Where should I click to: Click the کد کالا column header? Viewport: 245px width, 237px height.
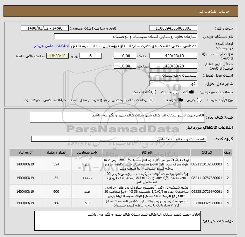point(207,152)
